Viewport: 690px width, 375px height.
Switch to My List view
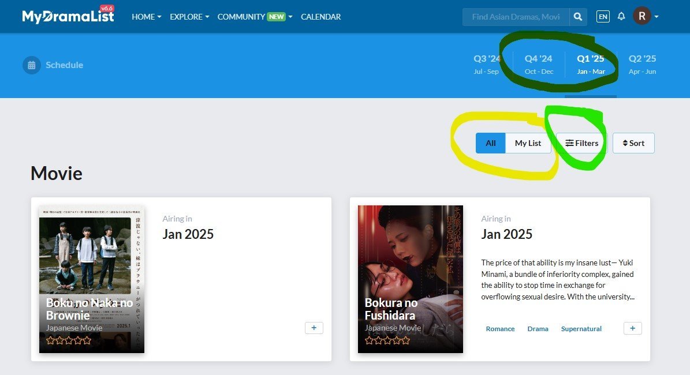tap(528, 143)
